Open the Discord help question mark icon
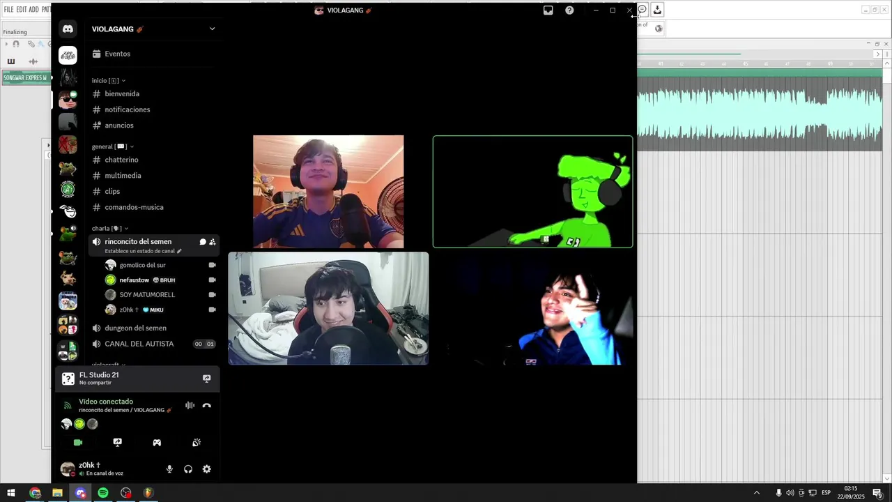The width and height of the screenshot is (892, 502). click(x=569, y=10)
